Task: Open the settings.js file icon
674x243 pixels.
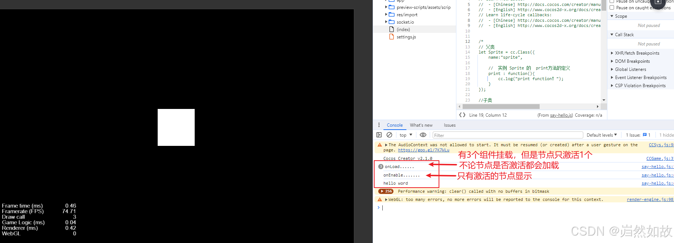Action: [392, 37]
